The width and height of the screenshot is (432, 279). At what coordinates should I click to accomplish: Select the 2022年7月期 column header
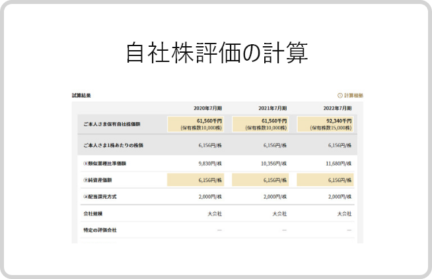[338, 108]
